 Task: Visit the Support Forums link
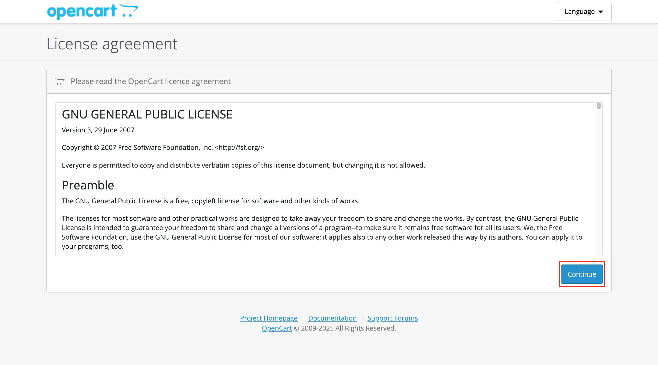coord(392,318)
